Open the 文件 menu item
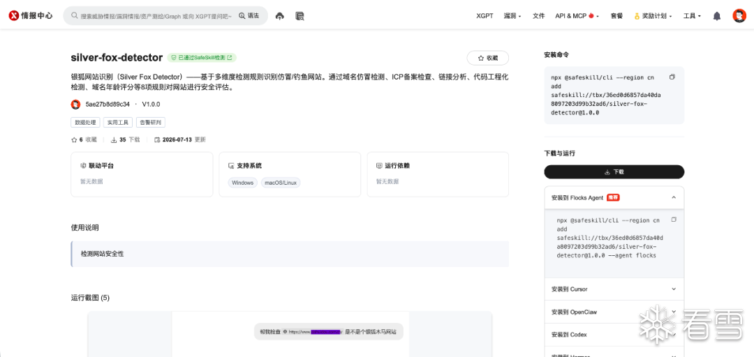Viewport: 754px width, 357px height. (538, 16)
